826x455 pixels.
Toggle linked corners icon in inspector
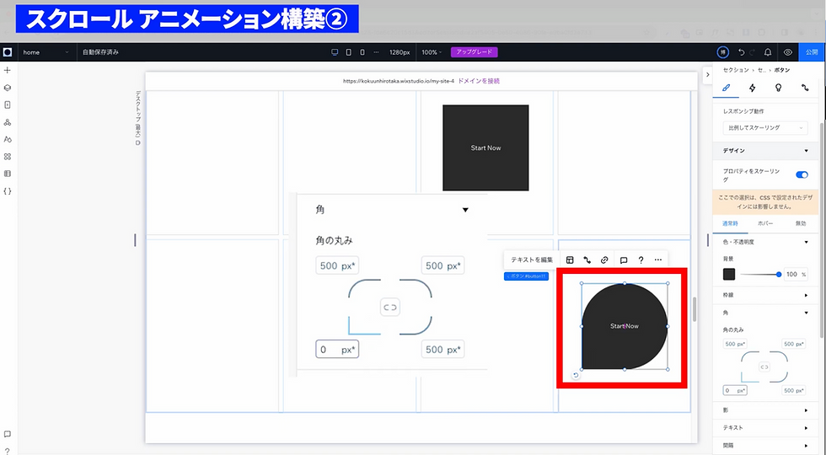[764, 367]
